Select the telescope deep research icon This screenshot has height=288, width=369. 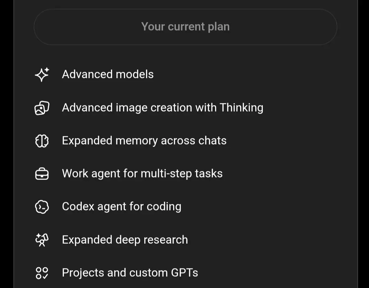click(42, 240)
